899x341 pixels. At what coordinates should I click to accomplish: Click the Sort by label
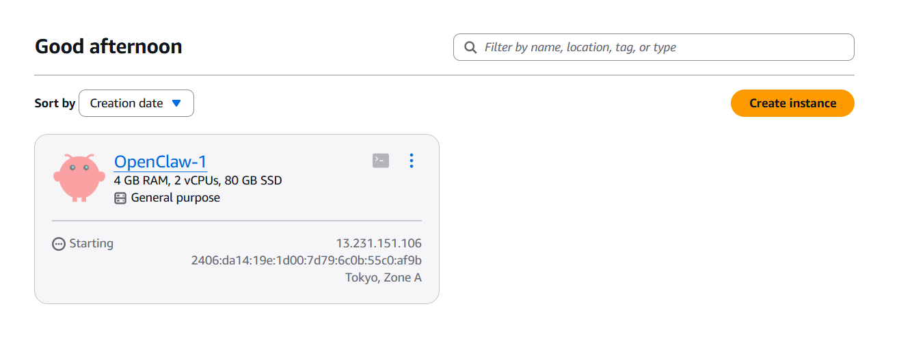(x=55, y=104)
